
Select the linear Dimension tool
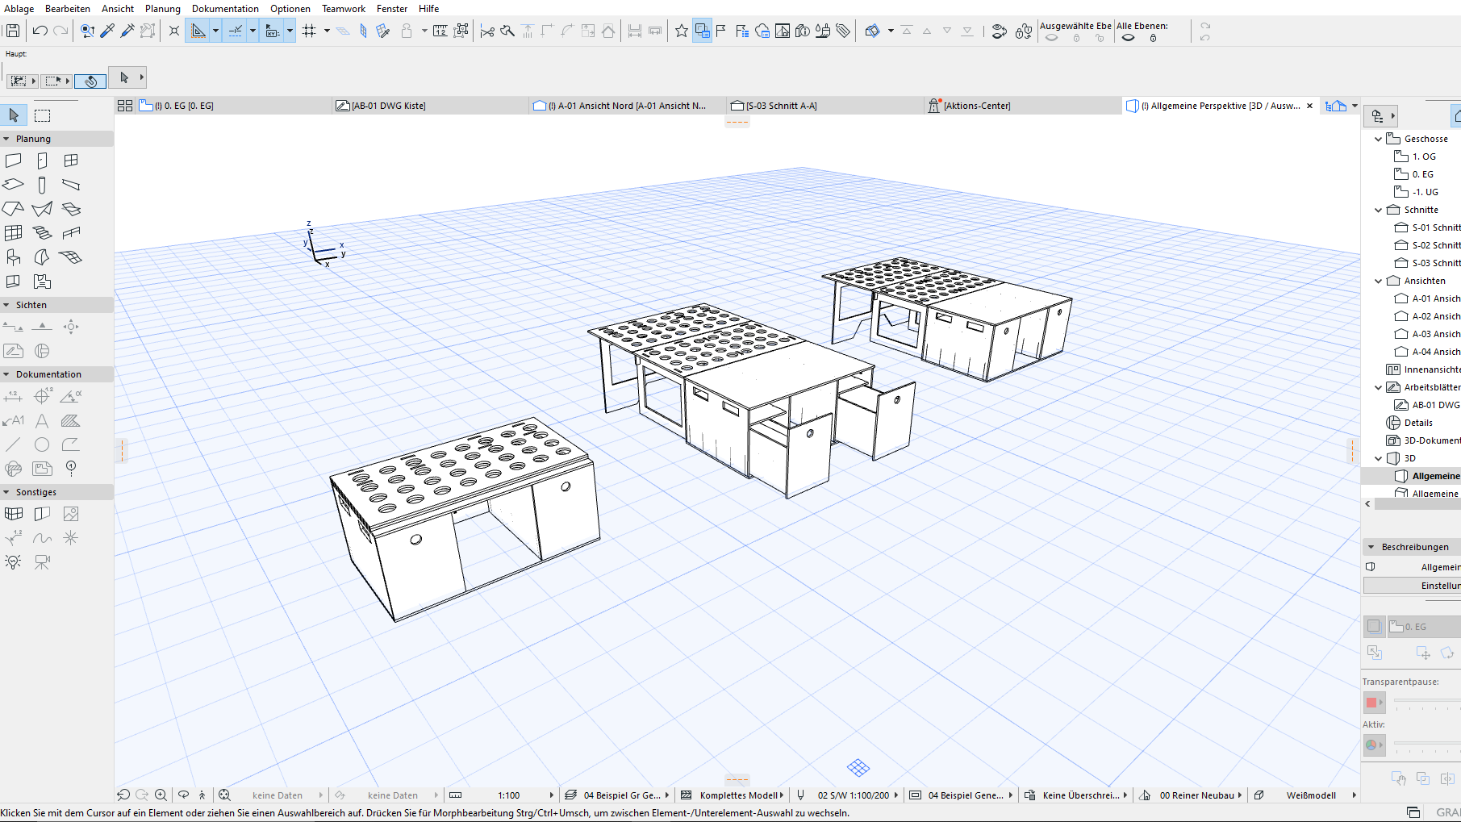[x=14, y=396]
